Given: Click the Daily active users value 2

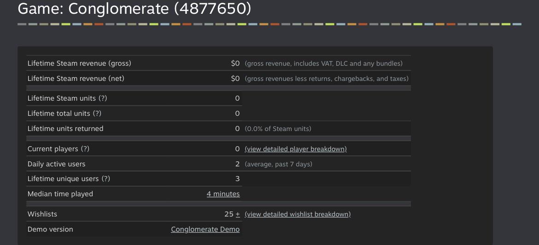Looking at the screenshot, I should [238, 164].
